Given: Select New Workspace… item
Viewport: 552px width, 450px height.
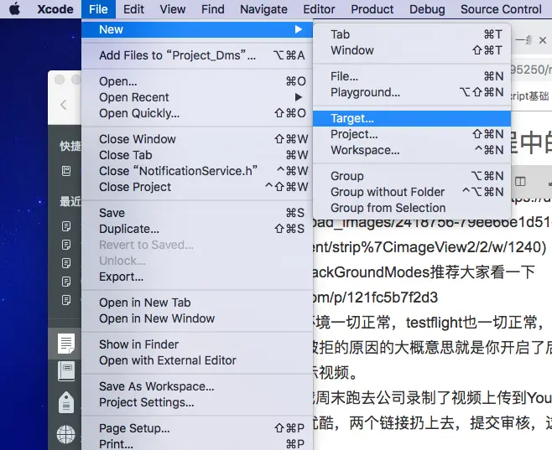Looking at the screenshot, I should (412, 150).
